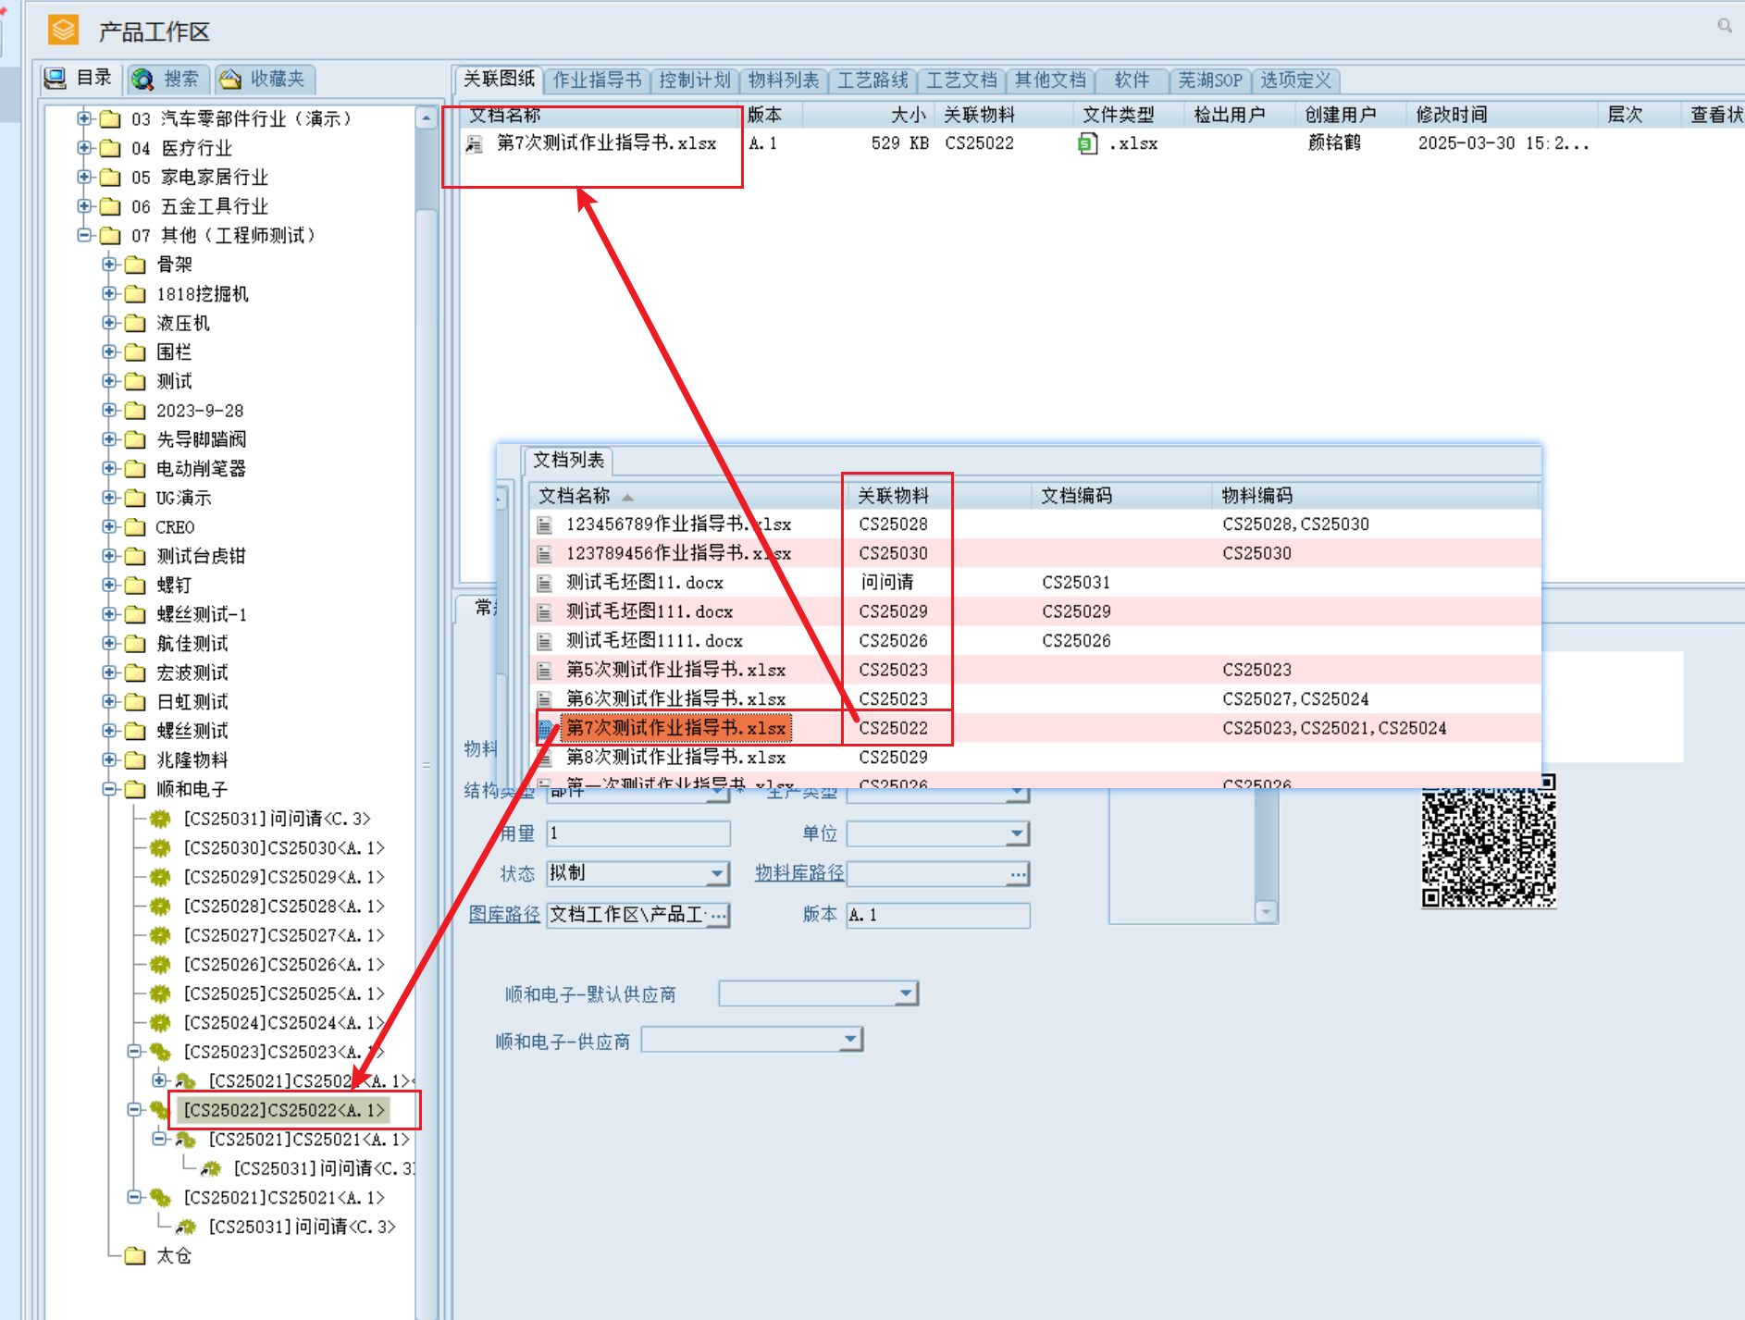1745x1320 pixels.
Task: Click the 围栏 folder icon
Action: pyautogui.click(x=135, y=352)
